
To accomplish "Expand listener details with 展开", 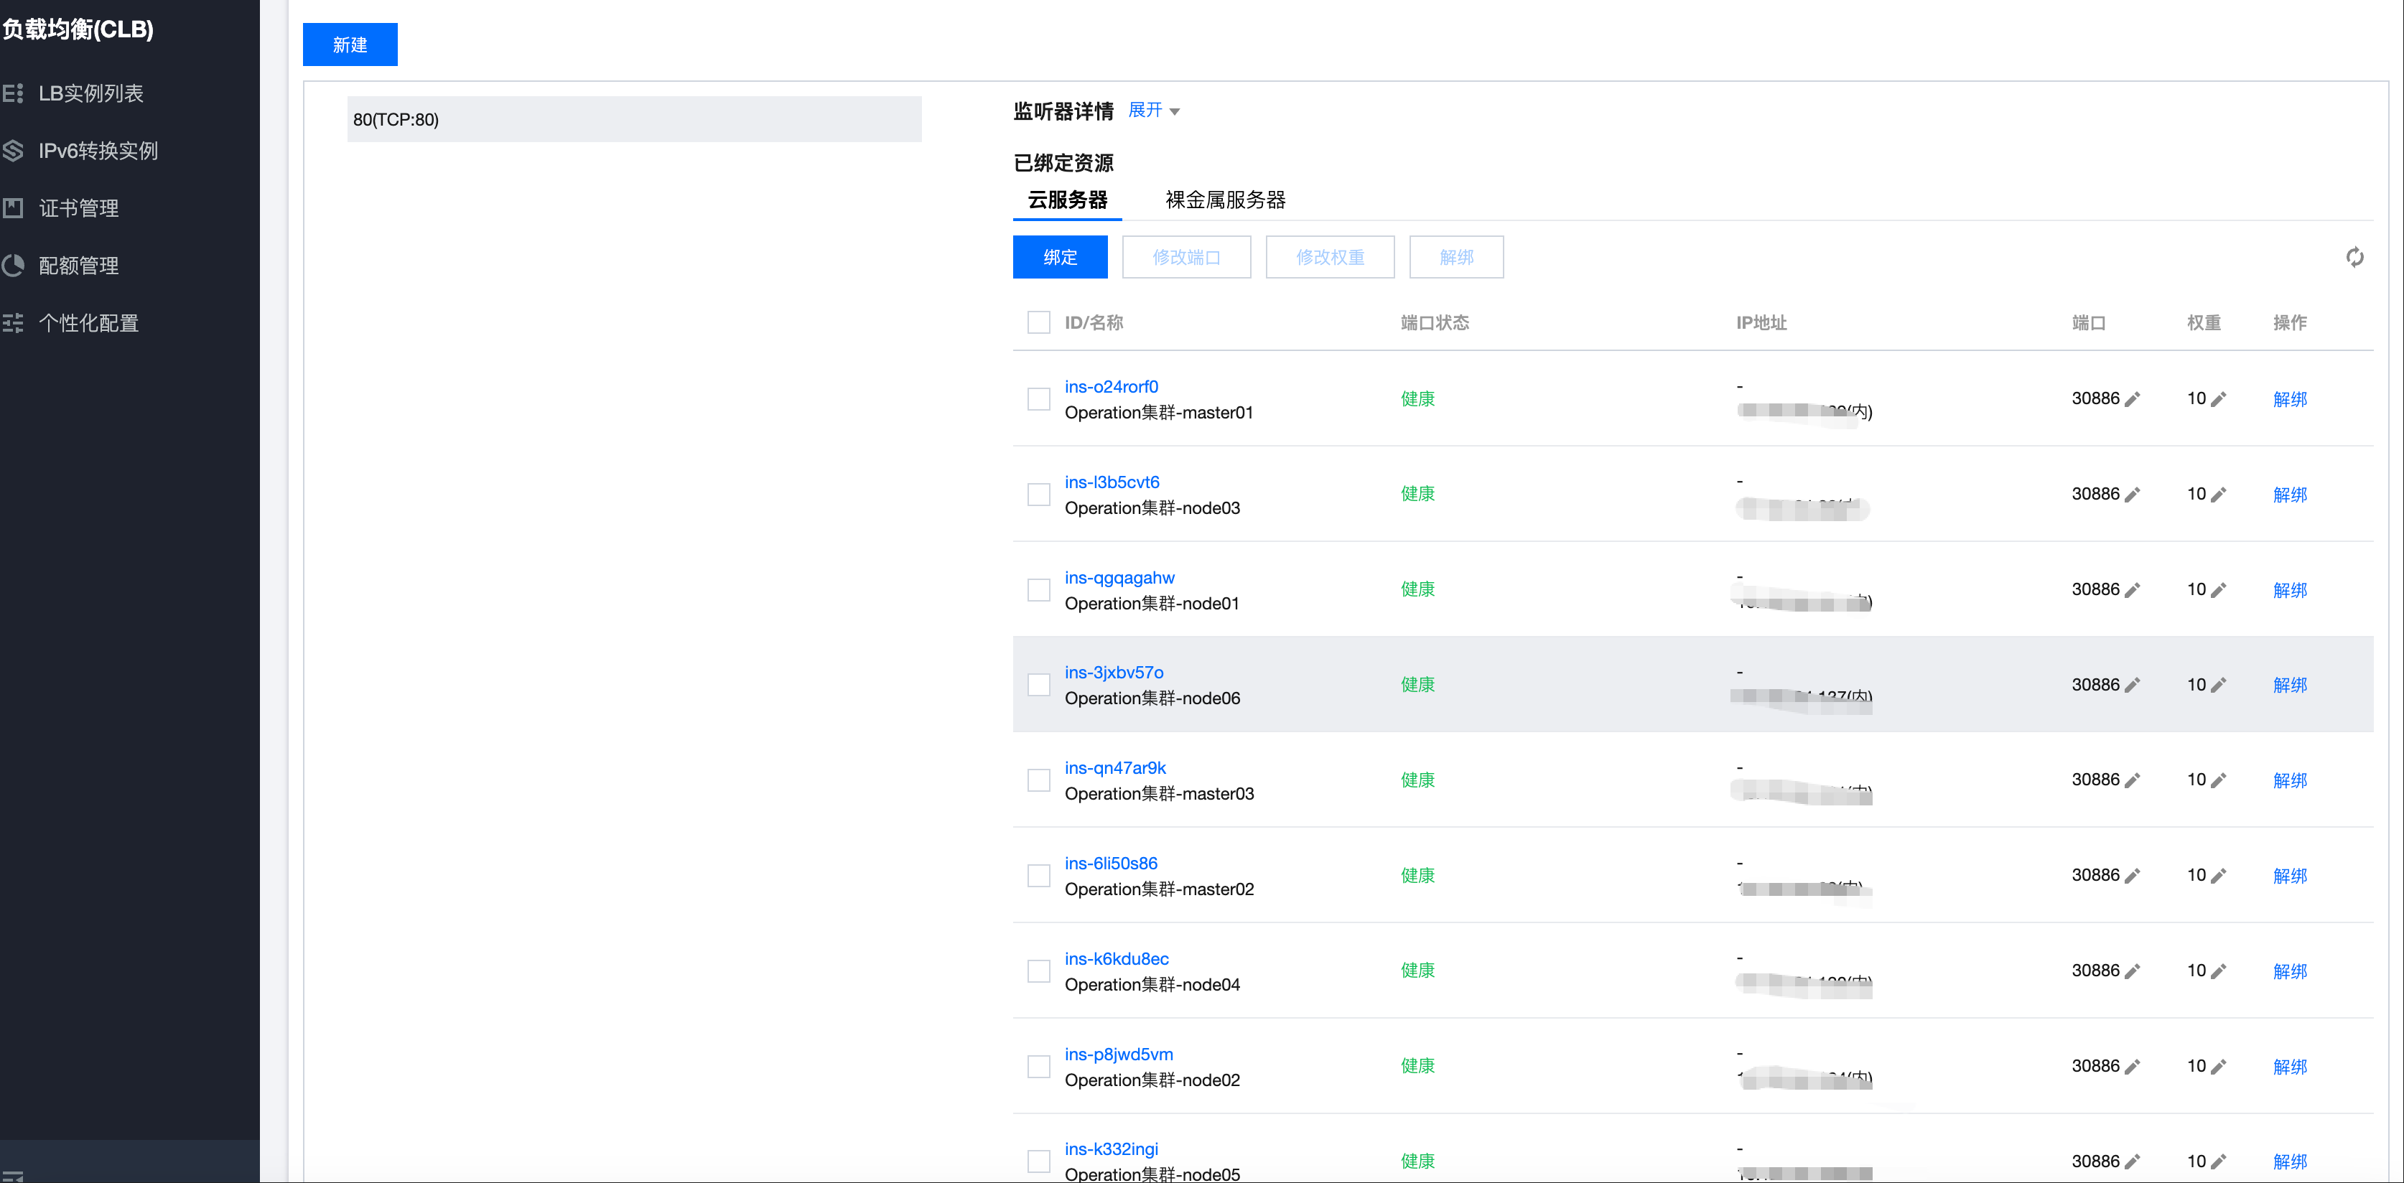I will 1153,110.
